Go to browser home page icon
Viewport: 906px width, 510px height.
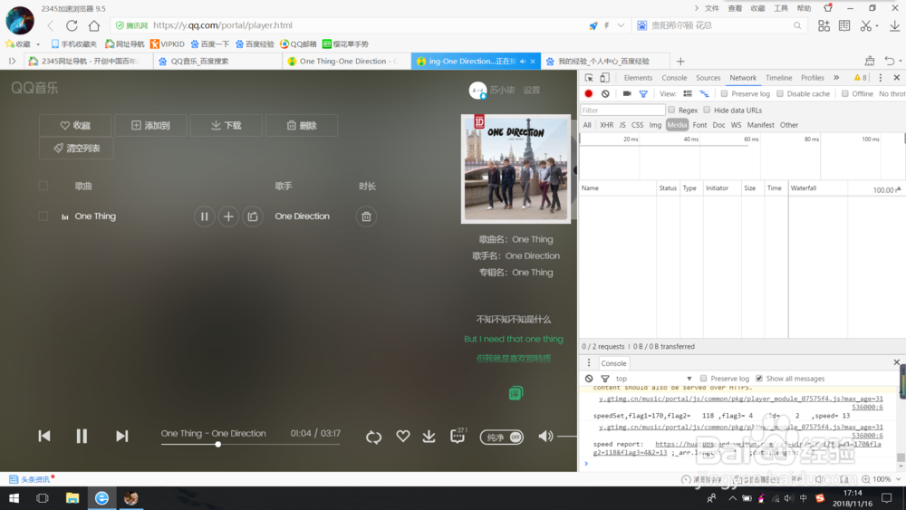[x=94, y=25]
